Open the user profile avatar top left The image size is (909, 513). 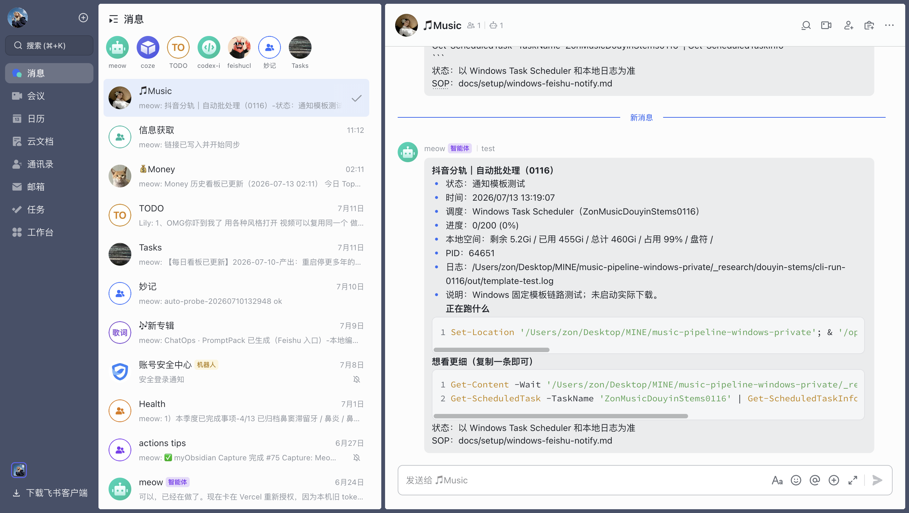18,18
